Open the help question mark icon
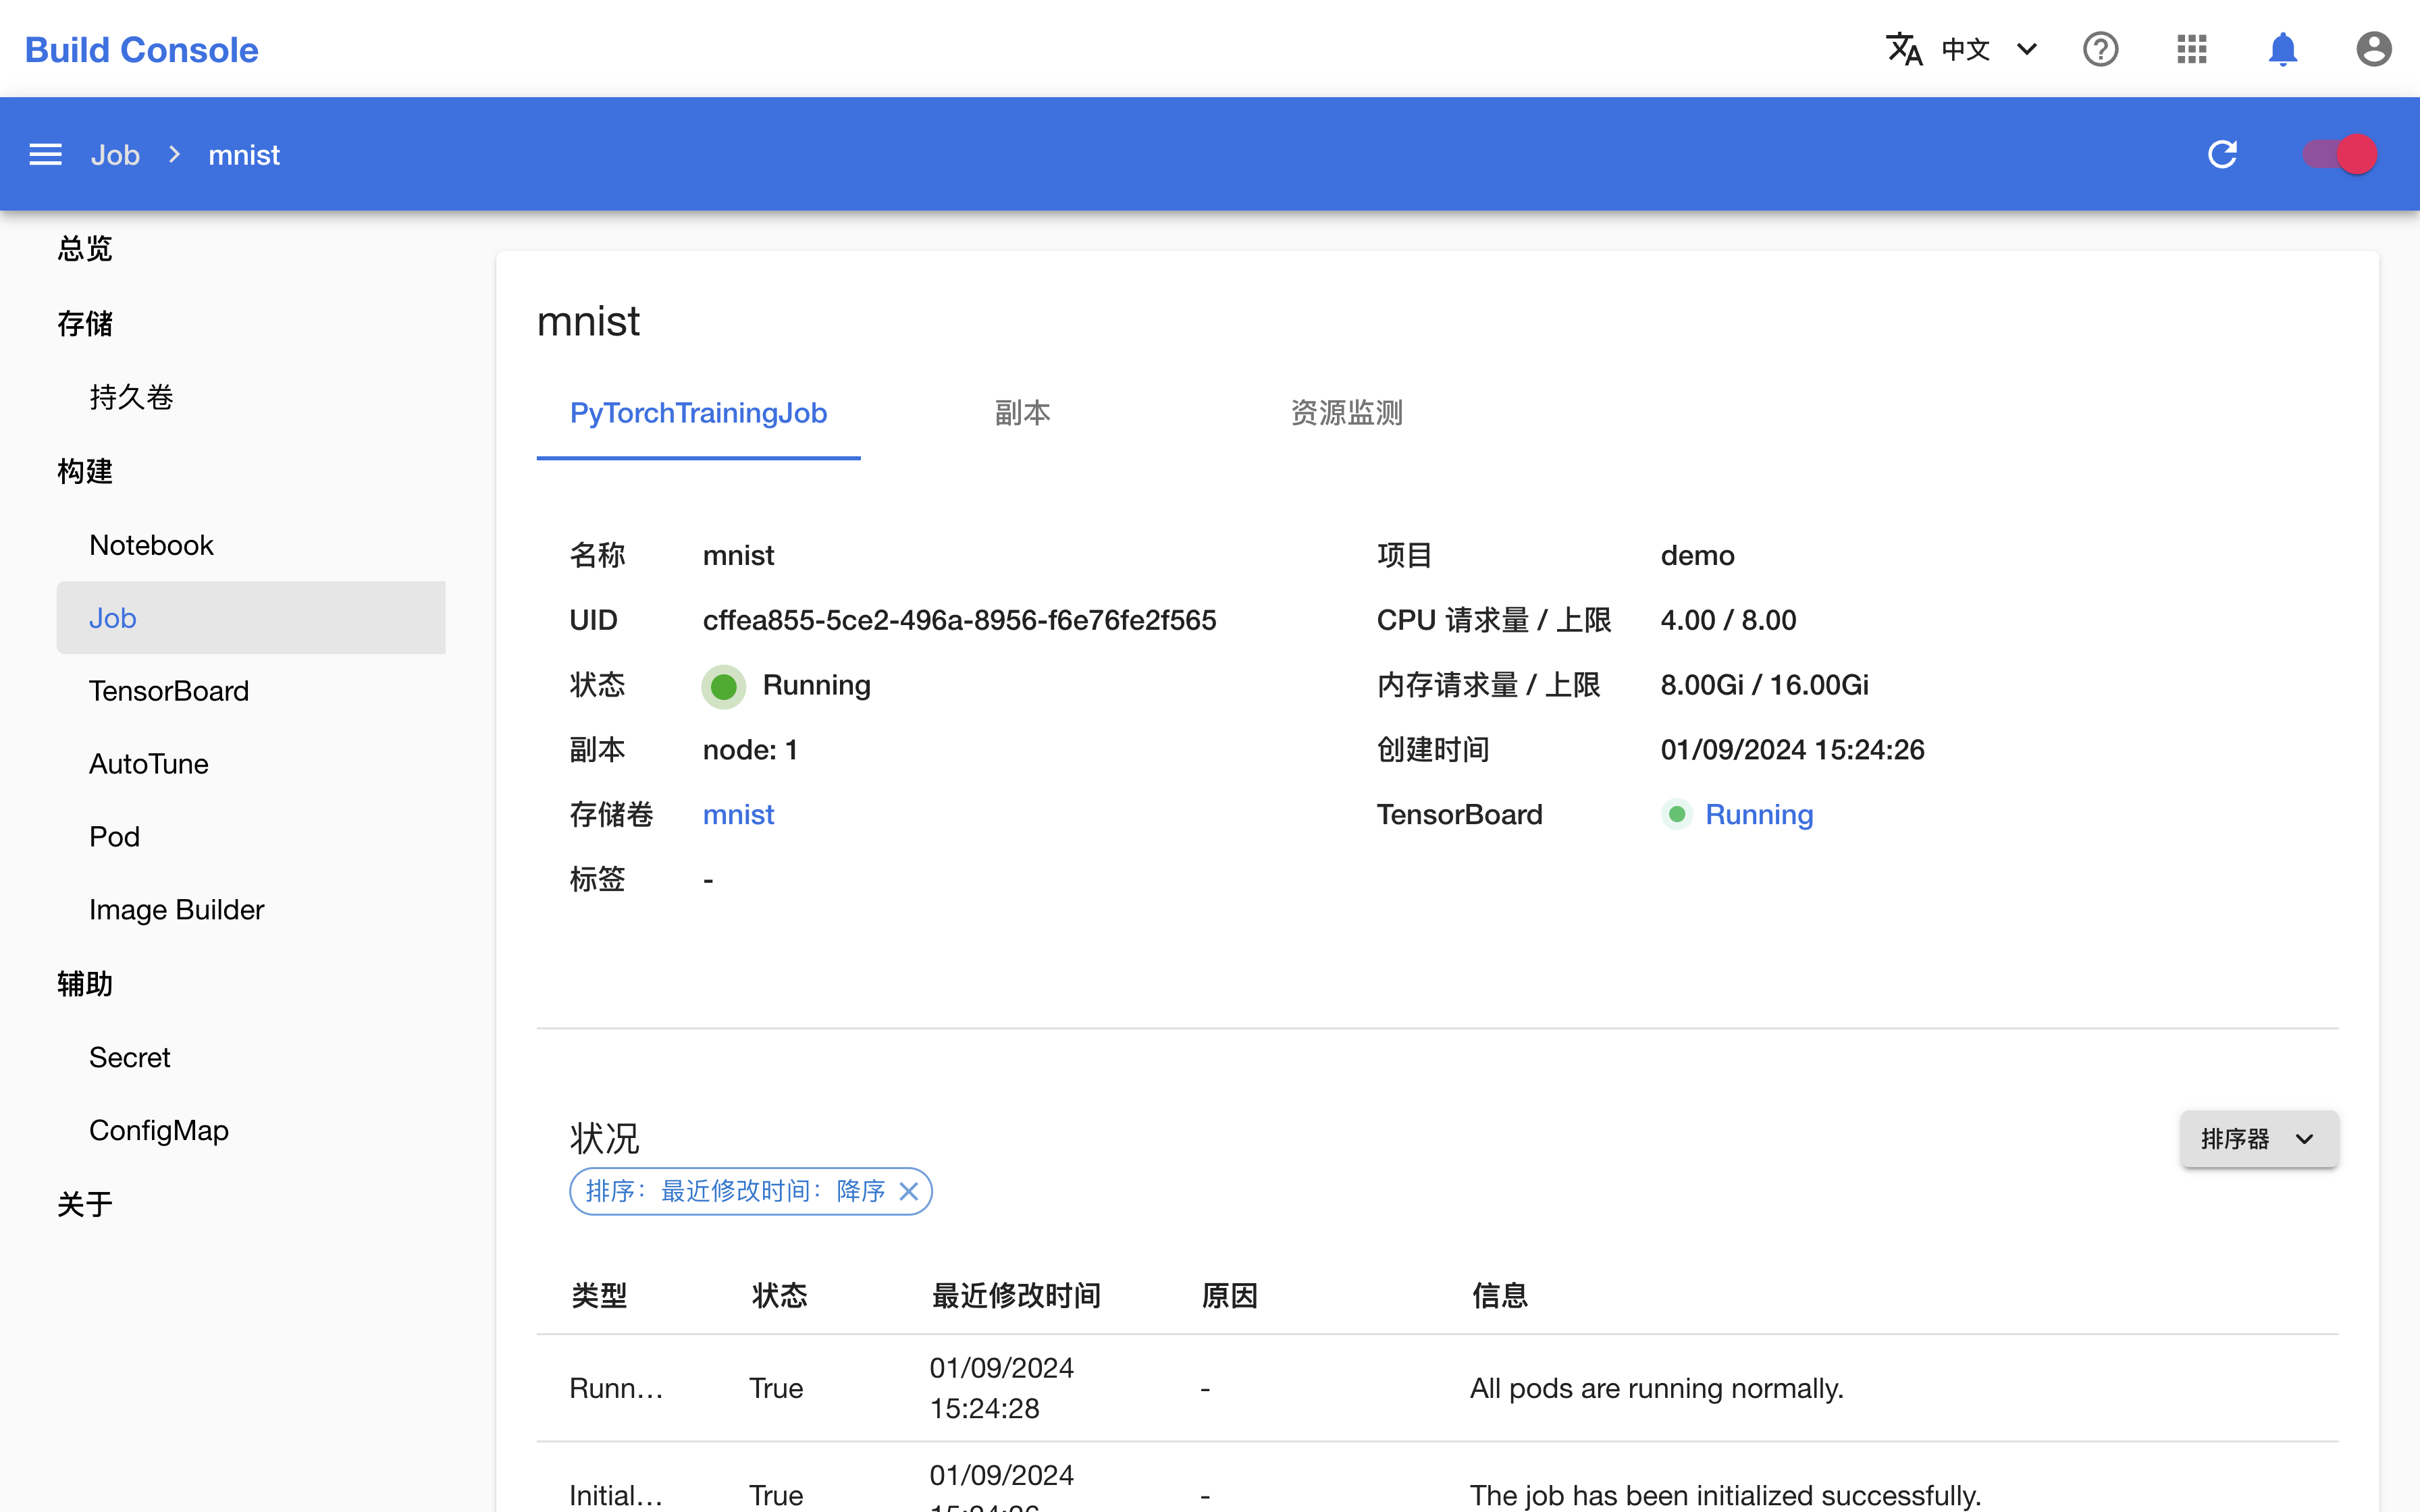This screenshot has height=1512, width=2420. tap(2100, 49)
